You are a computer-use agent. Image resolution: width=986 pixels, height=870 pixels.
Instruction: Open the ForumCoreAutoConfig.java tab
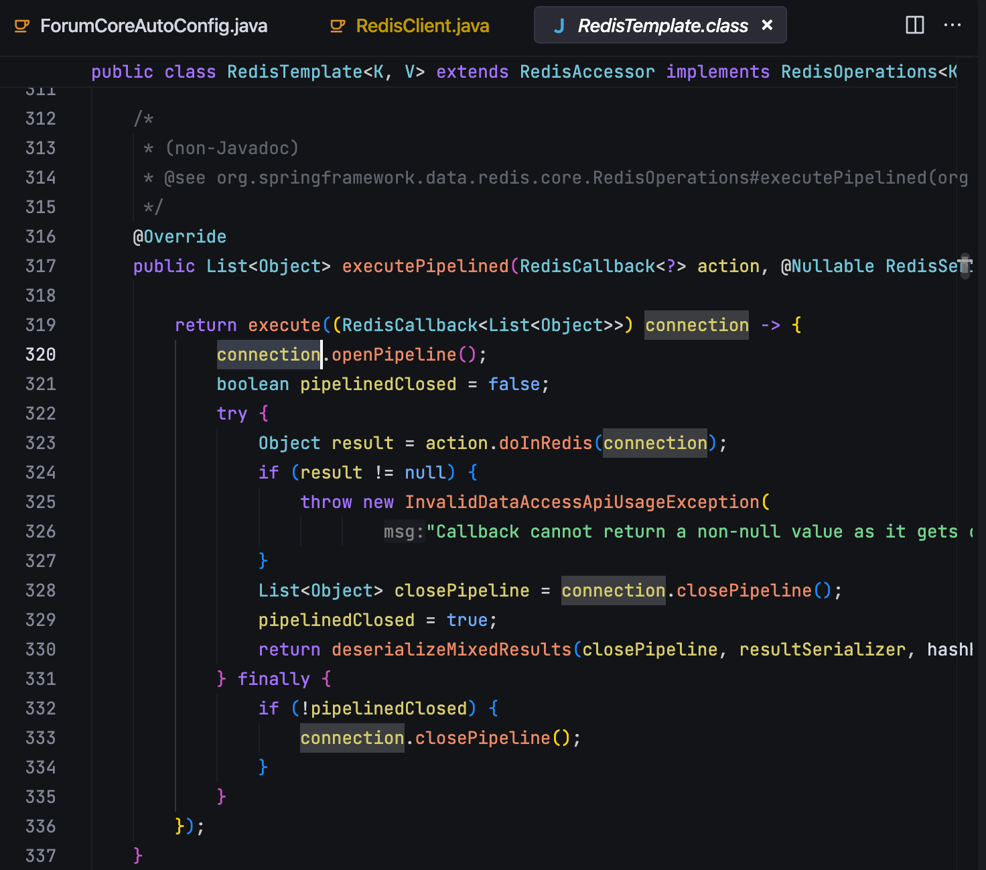coord(154,25)
